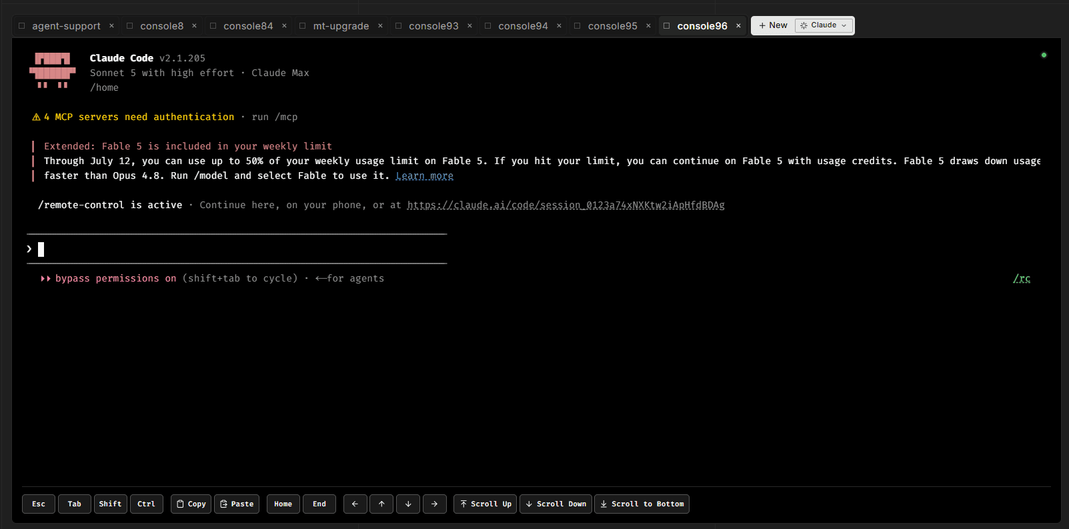Jump with Scroll to Bottom button
The image size is (1069, 529).
tap(642, 504)
